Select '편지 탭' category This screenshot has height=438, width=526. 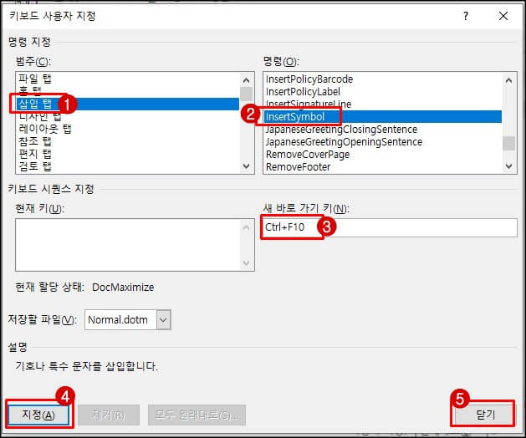click(x=128, y=154)
